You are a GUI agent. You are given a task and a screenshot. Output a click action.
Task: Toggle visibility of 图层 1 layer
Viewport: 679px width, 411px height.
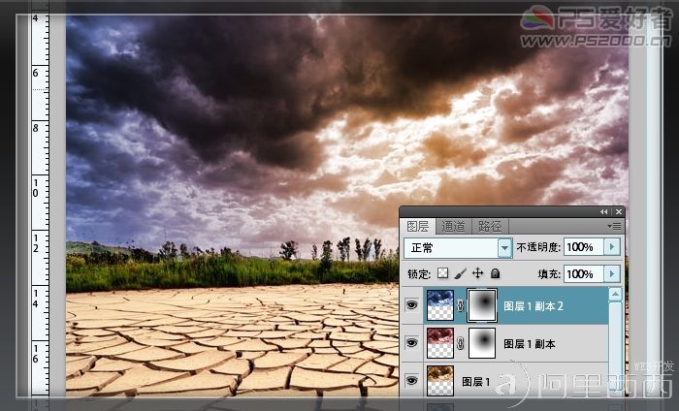click(411, 381)
